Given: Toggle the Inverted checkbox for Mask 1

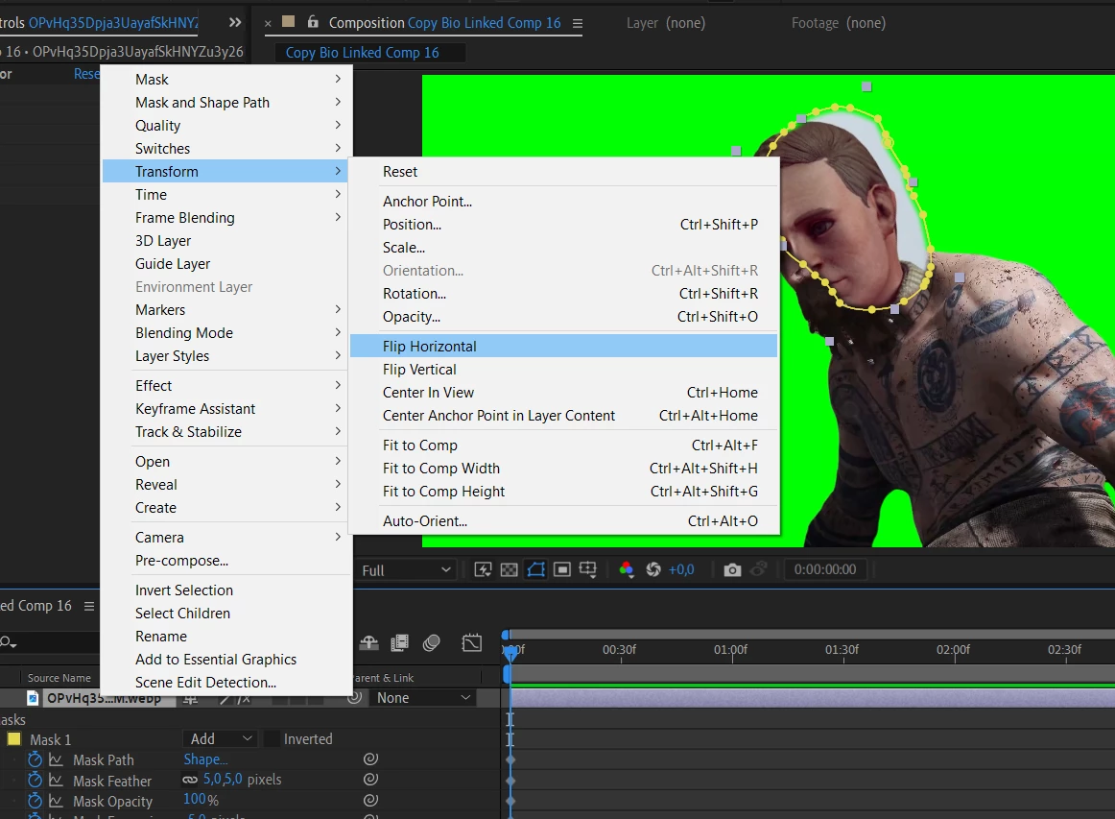Looking at the screenshot, I should pos(271,738).
